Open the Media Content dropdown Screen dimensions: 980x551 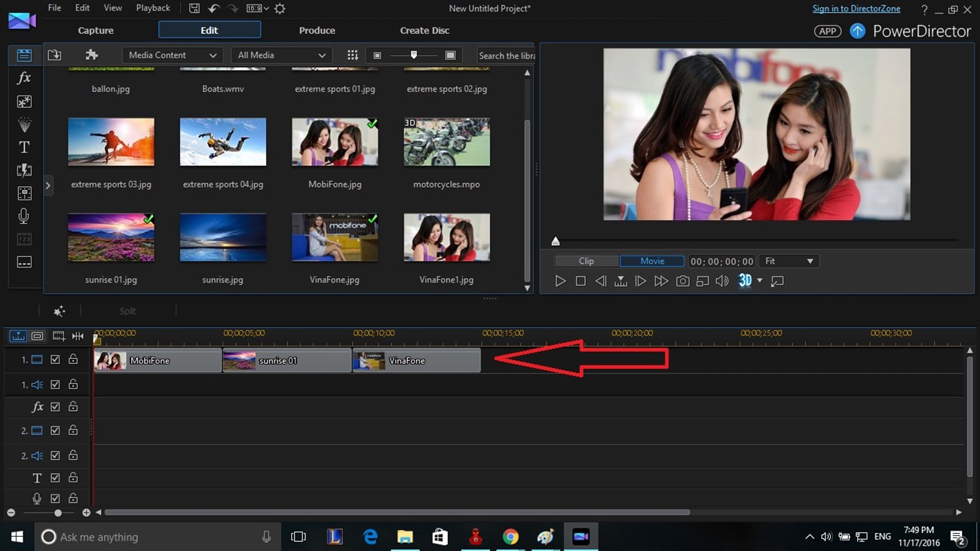[x=172, y=55]
